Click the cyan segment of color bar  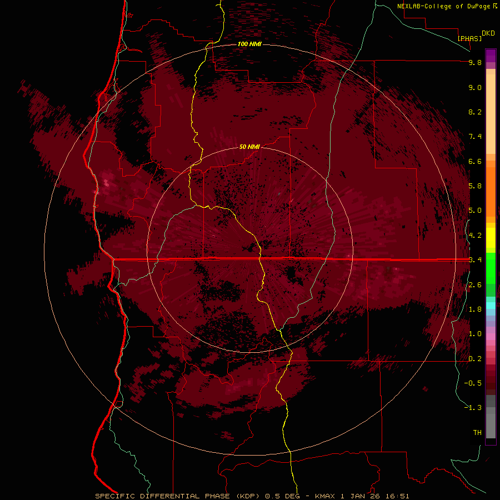(491, 305)
